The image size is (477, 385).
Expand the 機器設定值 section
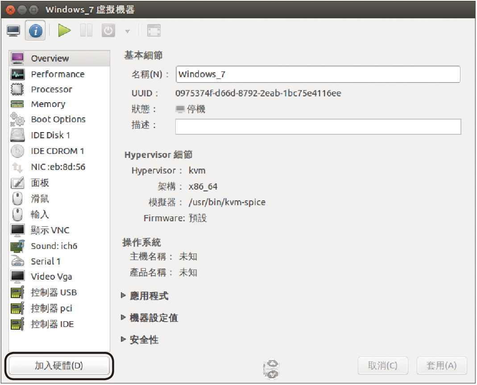click(123, 318)
